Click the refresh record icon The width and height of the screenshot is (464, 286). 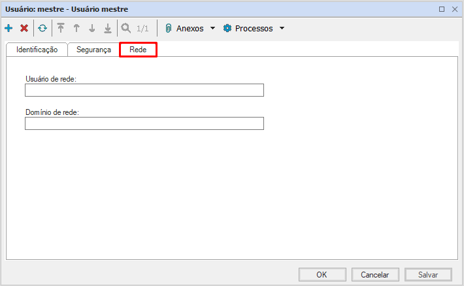coord(42,28)
